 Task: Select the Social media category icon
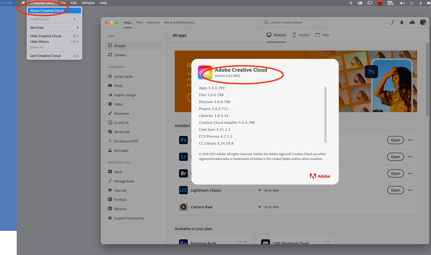[110, 76]
